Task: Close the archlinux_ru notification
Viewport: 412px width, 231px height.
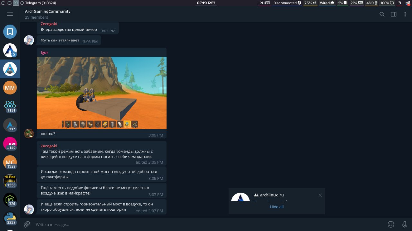Action: pyautogui.click(x=320, y=195)
